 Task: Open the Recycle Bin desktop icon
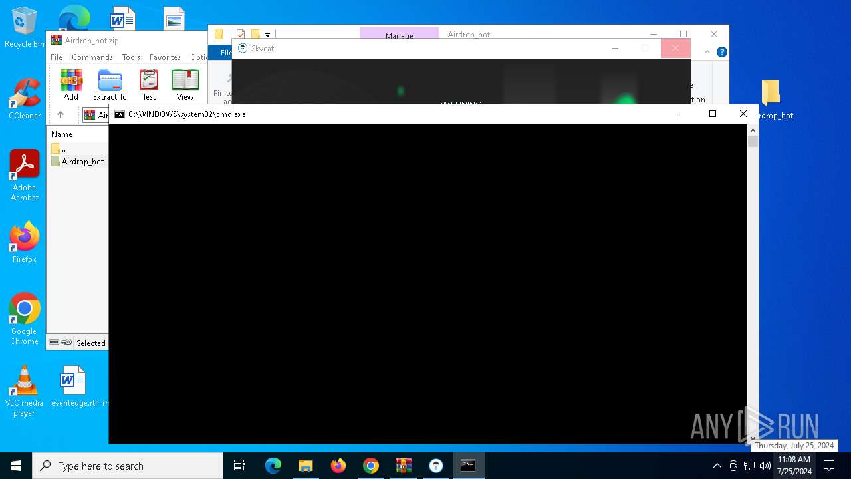click(x=25, y=28)
